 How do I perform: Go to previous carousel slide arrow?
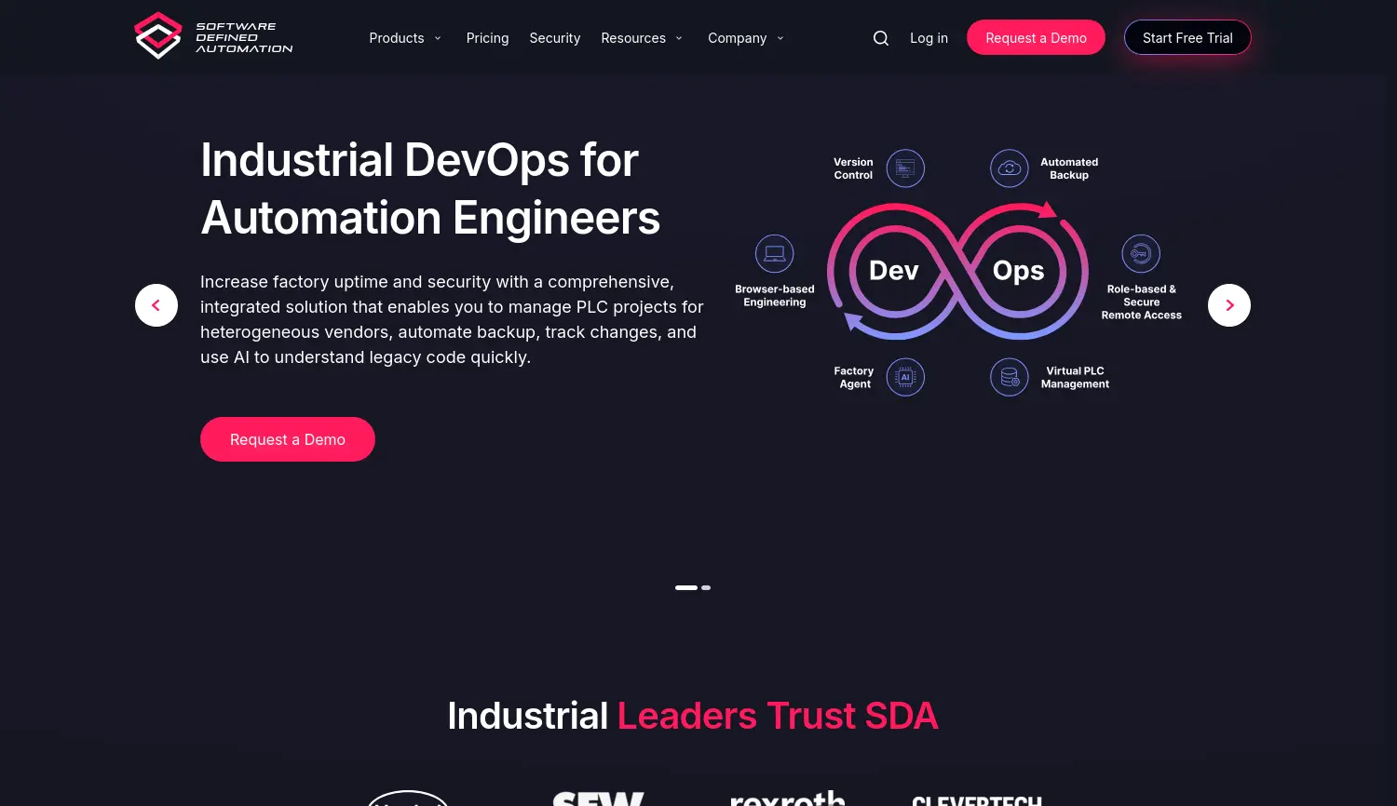(156, 305)
